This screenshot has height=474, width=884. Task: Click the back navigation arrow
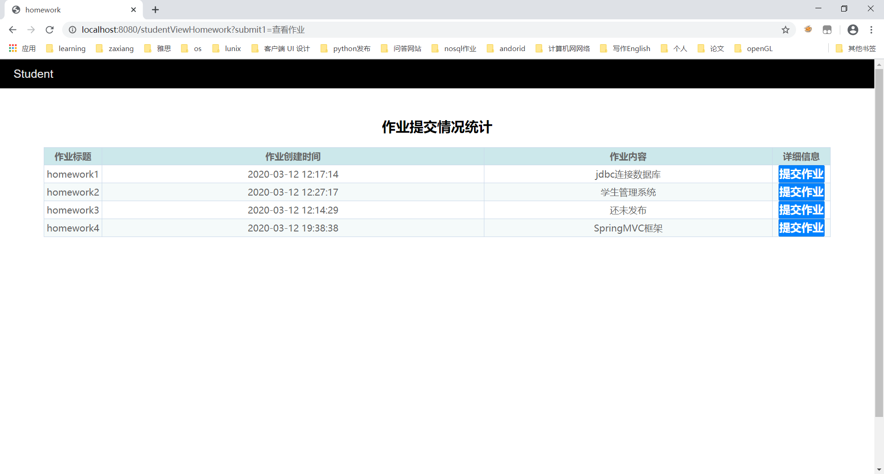point(12,29)
